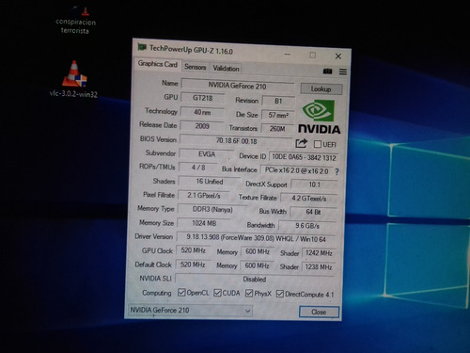Click the GPU Clock row Memory 600 MHz

[258, 251]
